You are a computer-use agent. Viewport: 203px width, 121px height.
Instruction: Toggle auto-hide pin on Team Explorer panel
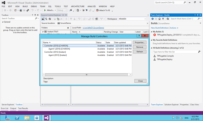point(198,15)
